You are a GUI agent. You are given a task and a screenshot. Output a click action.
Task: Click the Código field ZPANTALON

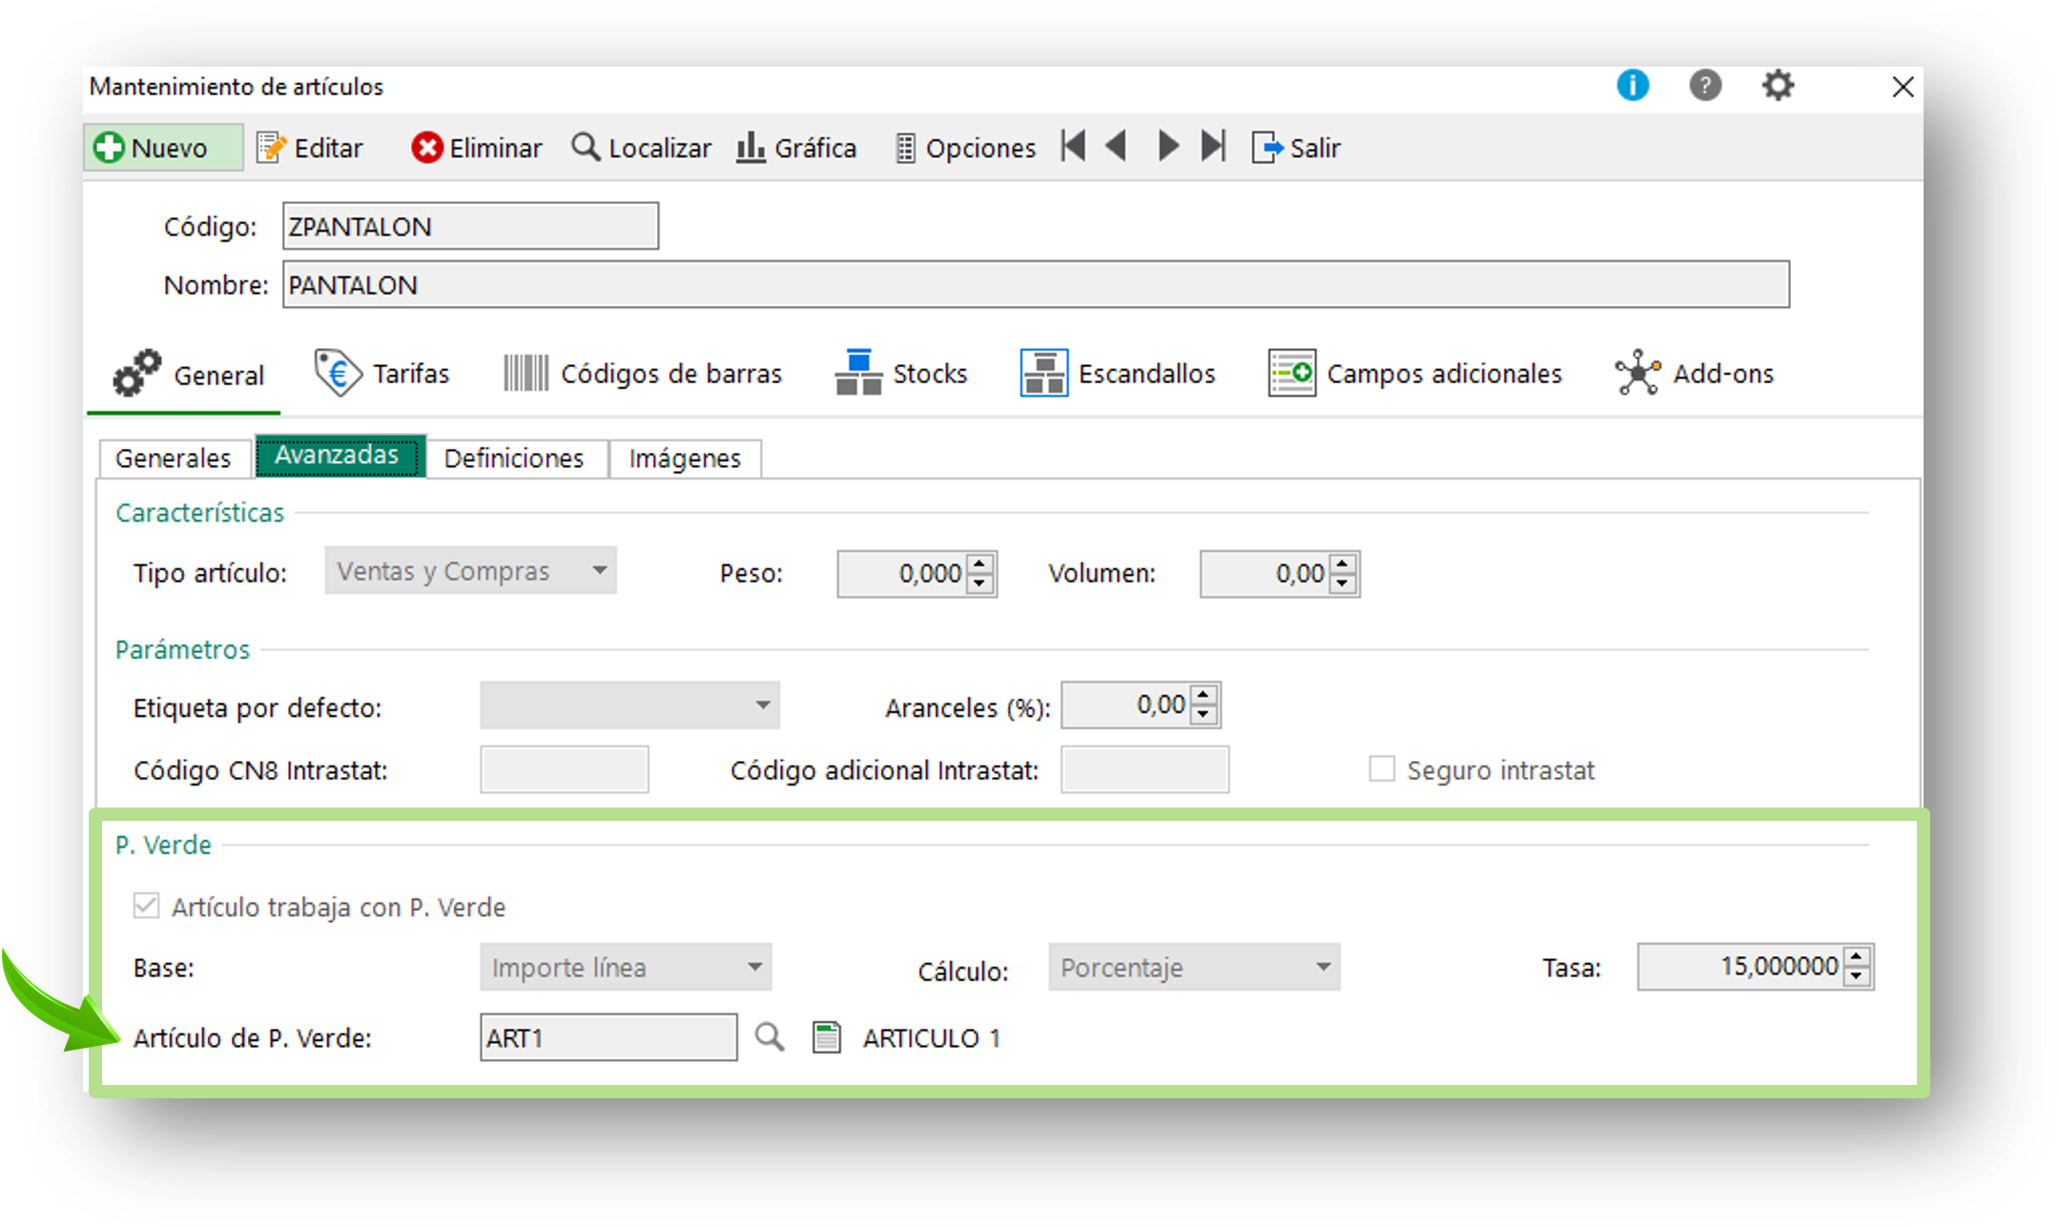point(470,226)
